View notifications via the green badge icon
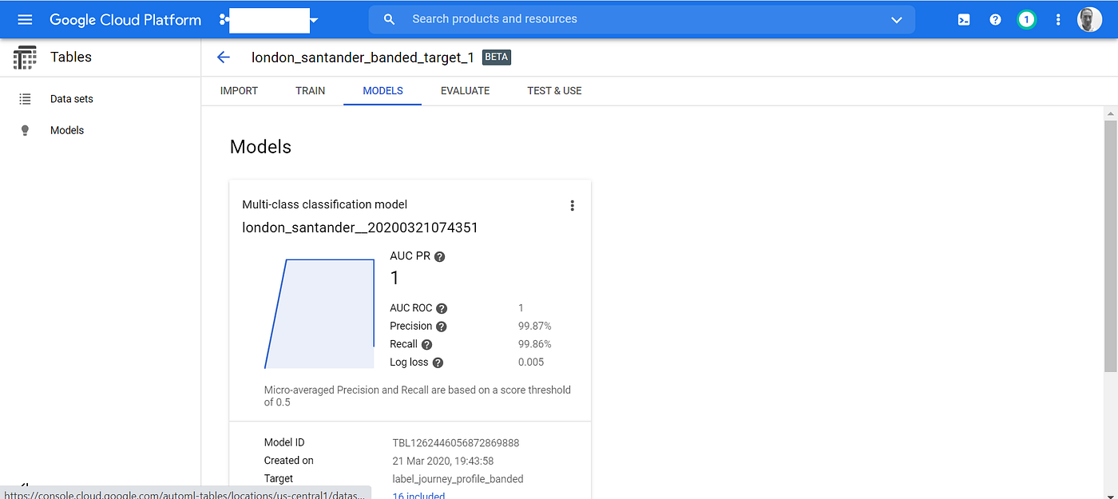 coord(1026,19)
